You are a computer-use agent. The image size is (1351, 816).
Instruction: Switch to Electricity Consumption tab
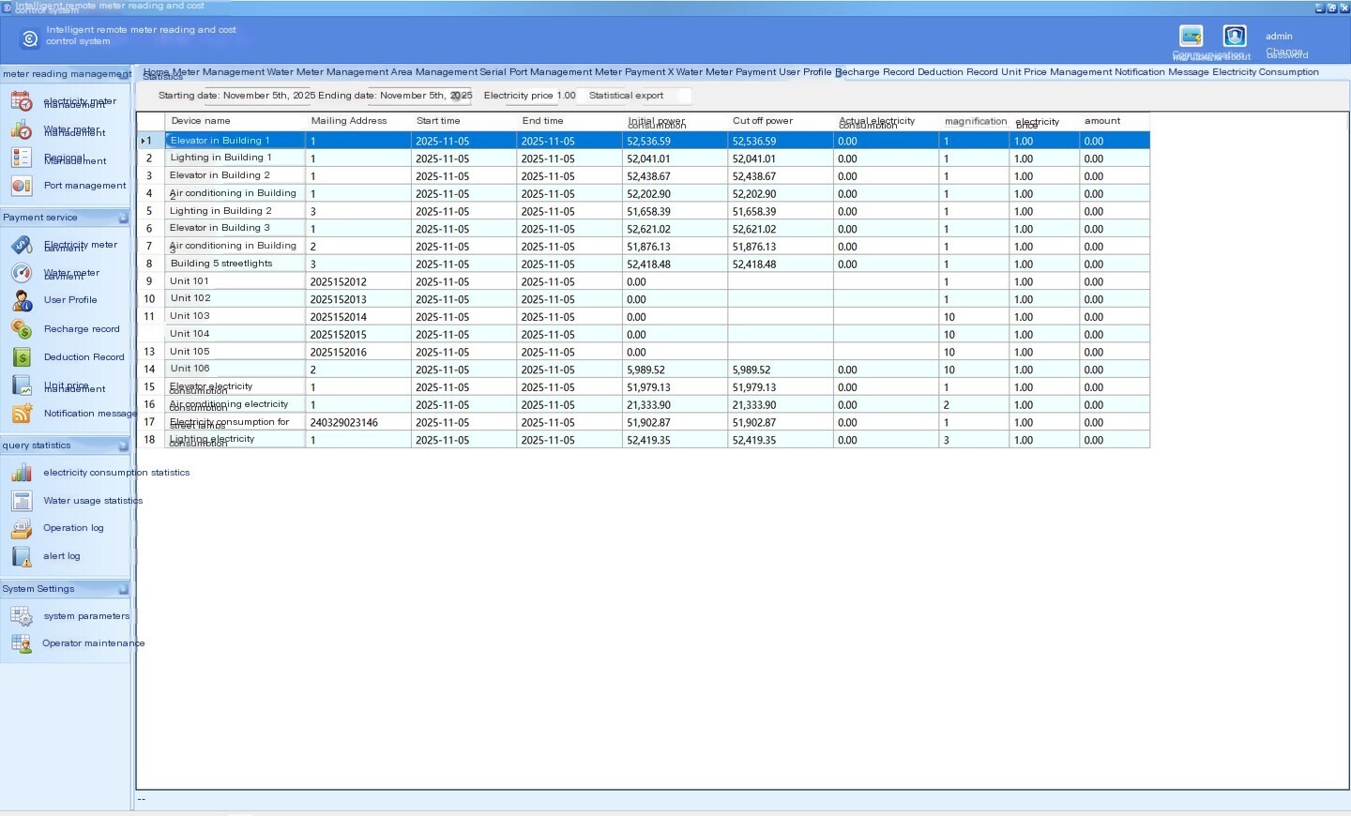pos(1266,72)
